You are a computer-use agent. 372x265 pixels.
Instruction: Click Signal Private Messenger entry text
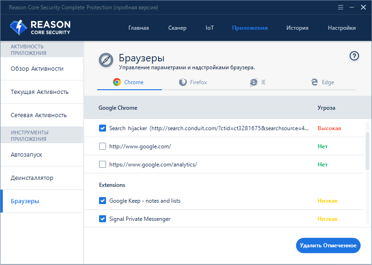[140, 219]
